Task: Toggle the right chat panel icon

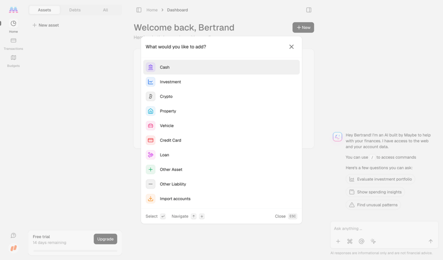Action: (308, 10)
